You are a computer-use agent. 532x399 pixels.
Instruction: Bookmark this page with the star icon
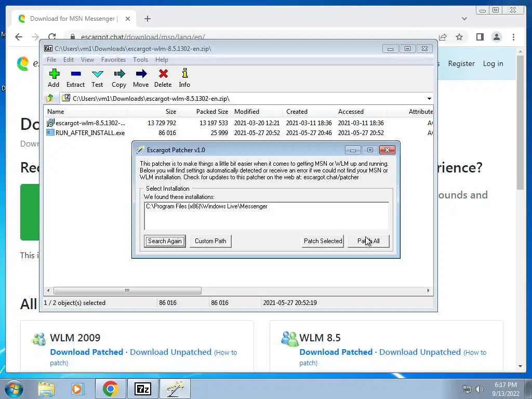tap(459, 37)
